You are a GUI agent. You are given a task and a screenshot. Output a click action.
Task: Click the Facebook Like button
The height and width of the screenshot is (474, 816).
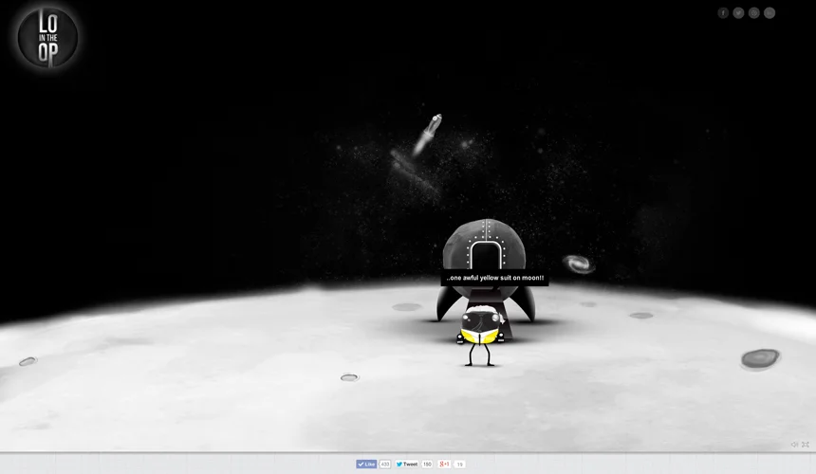(366, 465)
